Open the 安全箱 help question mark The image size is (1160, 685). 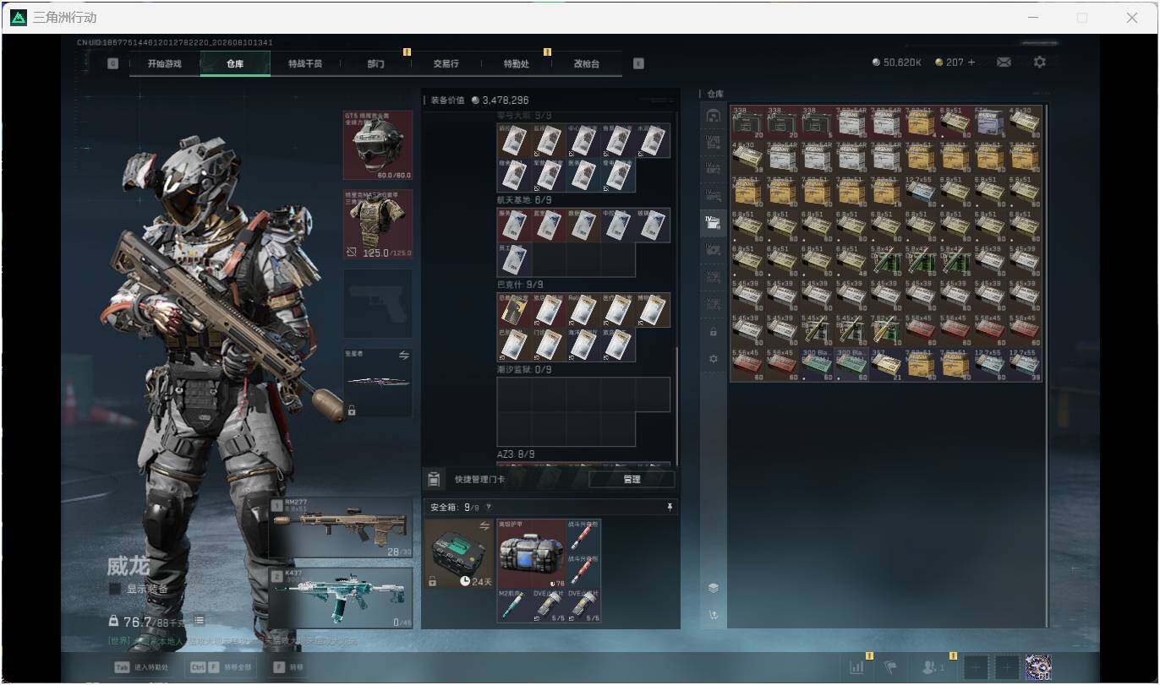click(489, 508)
